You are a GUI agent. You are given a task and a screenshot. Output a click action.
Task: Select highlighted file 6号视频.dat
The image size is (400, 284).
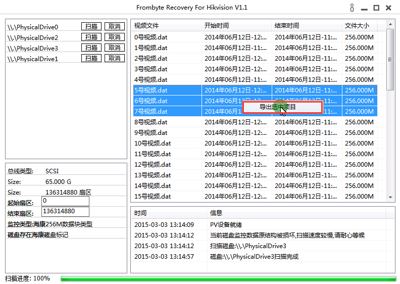tap(151, 101)
